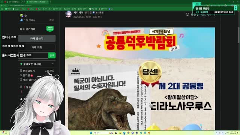Open the NAVER bookmark
240x135 pixels.
pos(8,9)
